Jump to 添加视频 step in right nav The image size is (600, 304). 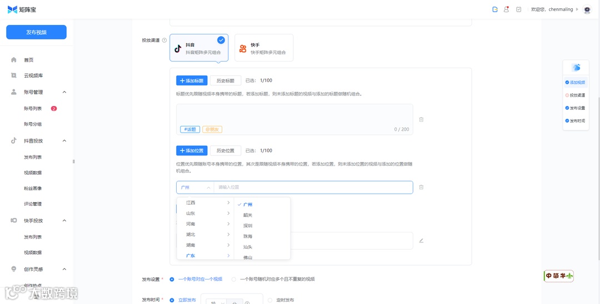click(576, 82)
